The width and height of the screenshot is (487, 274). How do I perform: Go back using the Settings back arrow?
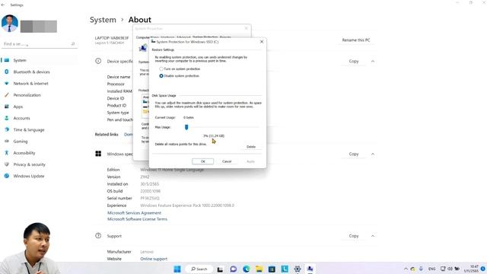[3, 5]
